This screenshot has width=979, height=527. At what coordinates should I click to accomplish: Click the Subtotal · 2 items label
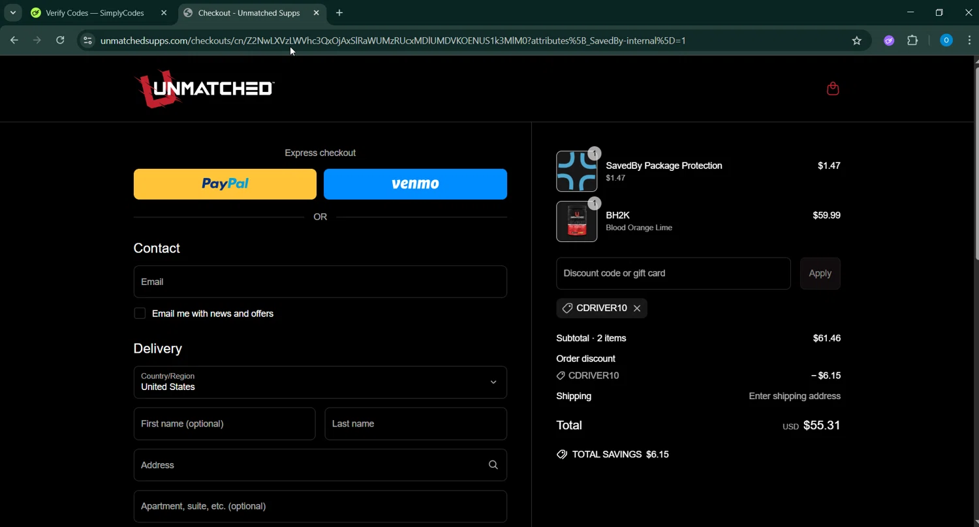[591, 339]
